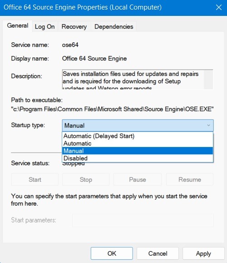
Task: Click the dialog title bar text
Action: 83,7
